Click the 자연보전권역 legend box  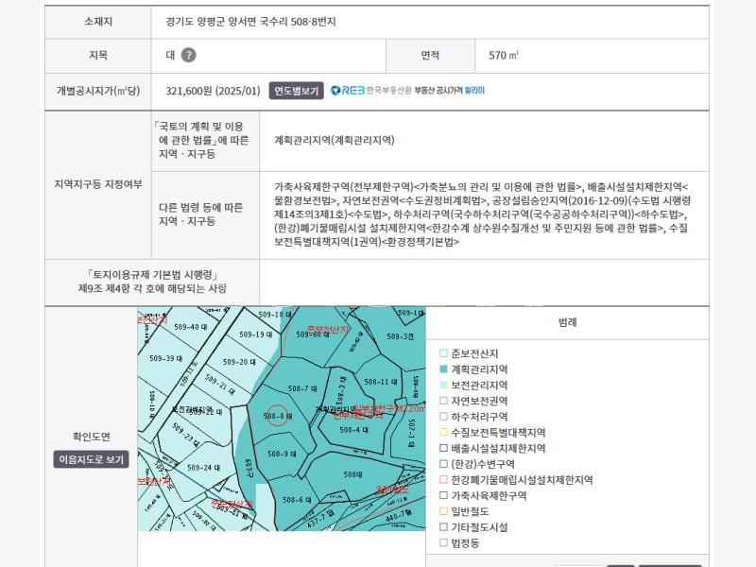(444, 401)
